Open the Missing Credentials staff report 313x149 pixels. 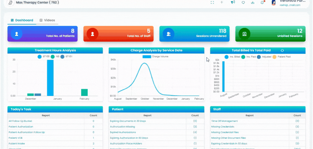pyautogui.click(x=223, y=127)
